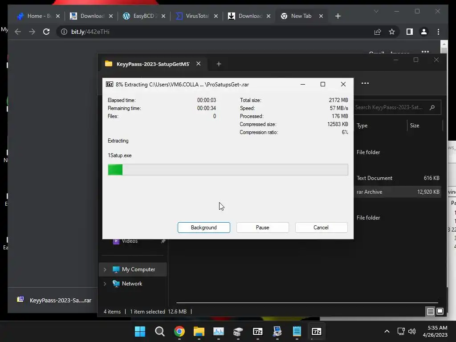Click the search magnifier in Explorer

(x=432, y=107)
